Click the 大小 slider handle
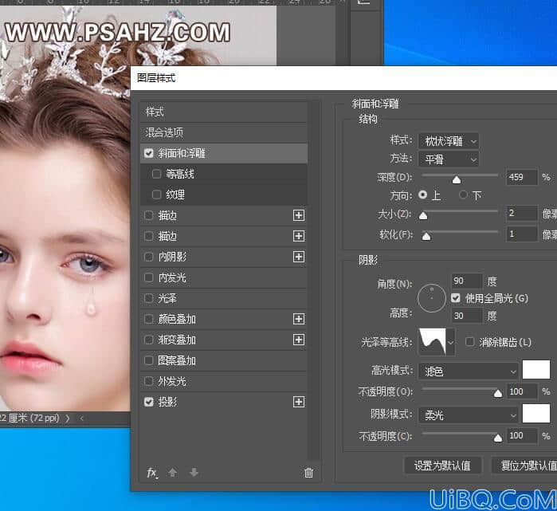 point(423,215)
